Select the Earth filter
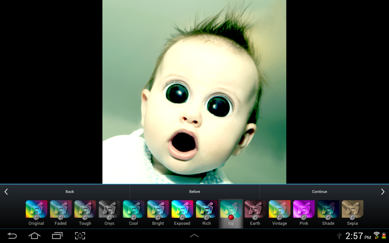The width and height of the screenshot is (389, 243). [255, 210]
